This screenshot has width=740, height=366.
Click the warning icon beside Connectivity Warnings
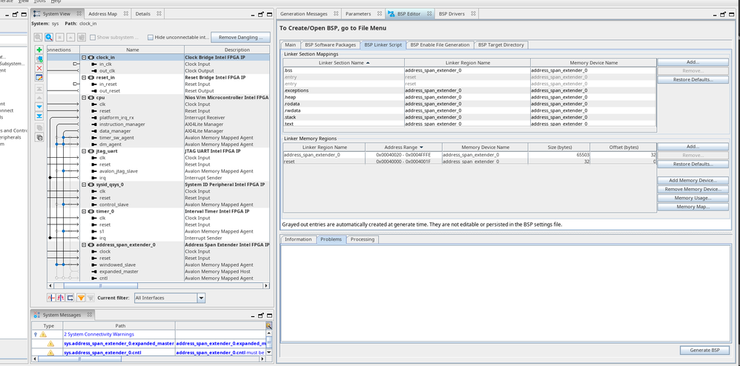[43, 334]
